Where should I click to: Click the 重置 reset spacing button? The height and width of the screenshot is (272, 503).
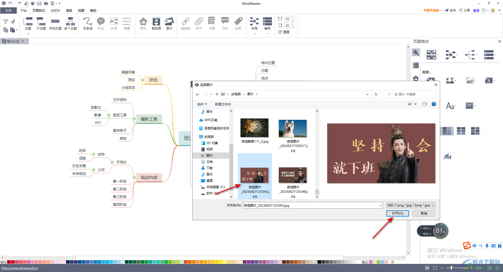pyautogui.click(x=284, y=32)
